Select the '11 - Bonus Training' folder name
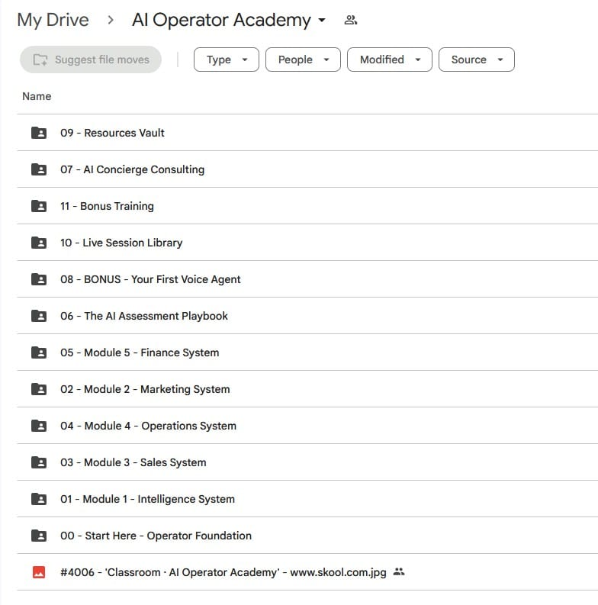The image size is (598, 605). (107, 206)
